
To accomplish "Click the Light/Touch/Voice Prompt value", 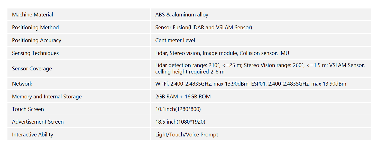I will click(x=187, y=135).
